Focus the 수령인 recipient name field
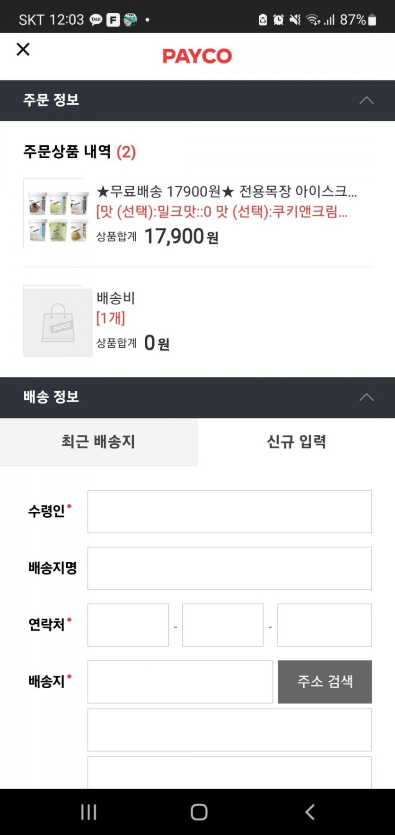 (x=229, y=512)
